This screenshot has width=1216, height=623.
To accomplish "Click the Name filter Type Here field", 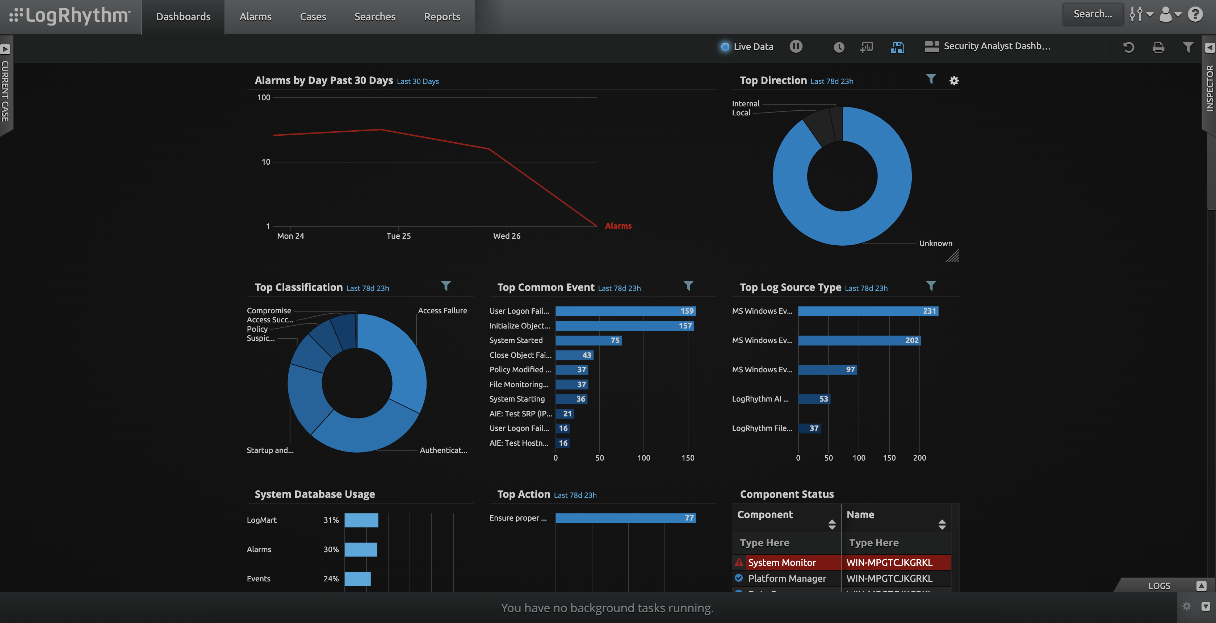I will 896,543.
